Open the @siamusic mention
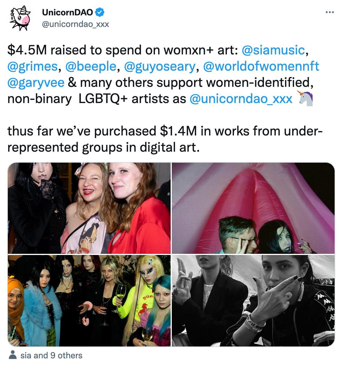The width and height of the screenshot is (343, 367). point(273,50)
